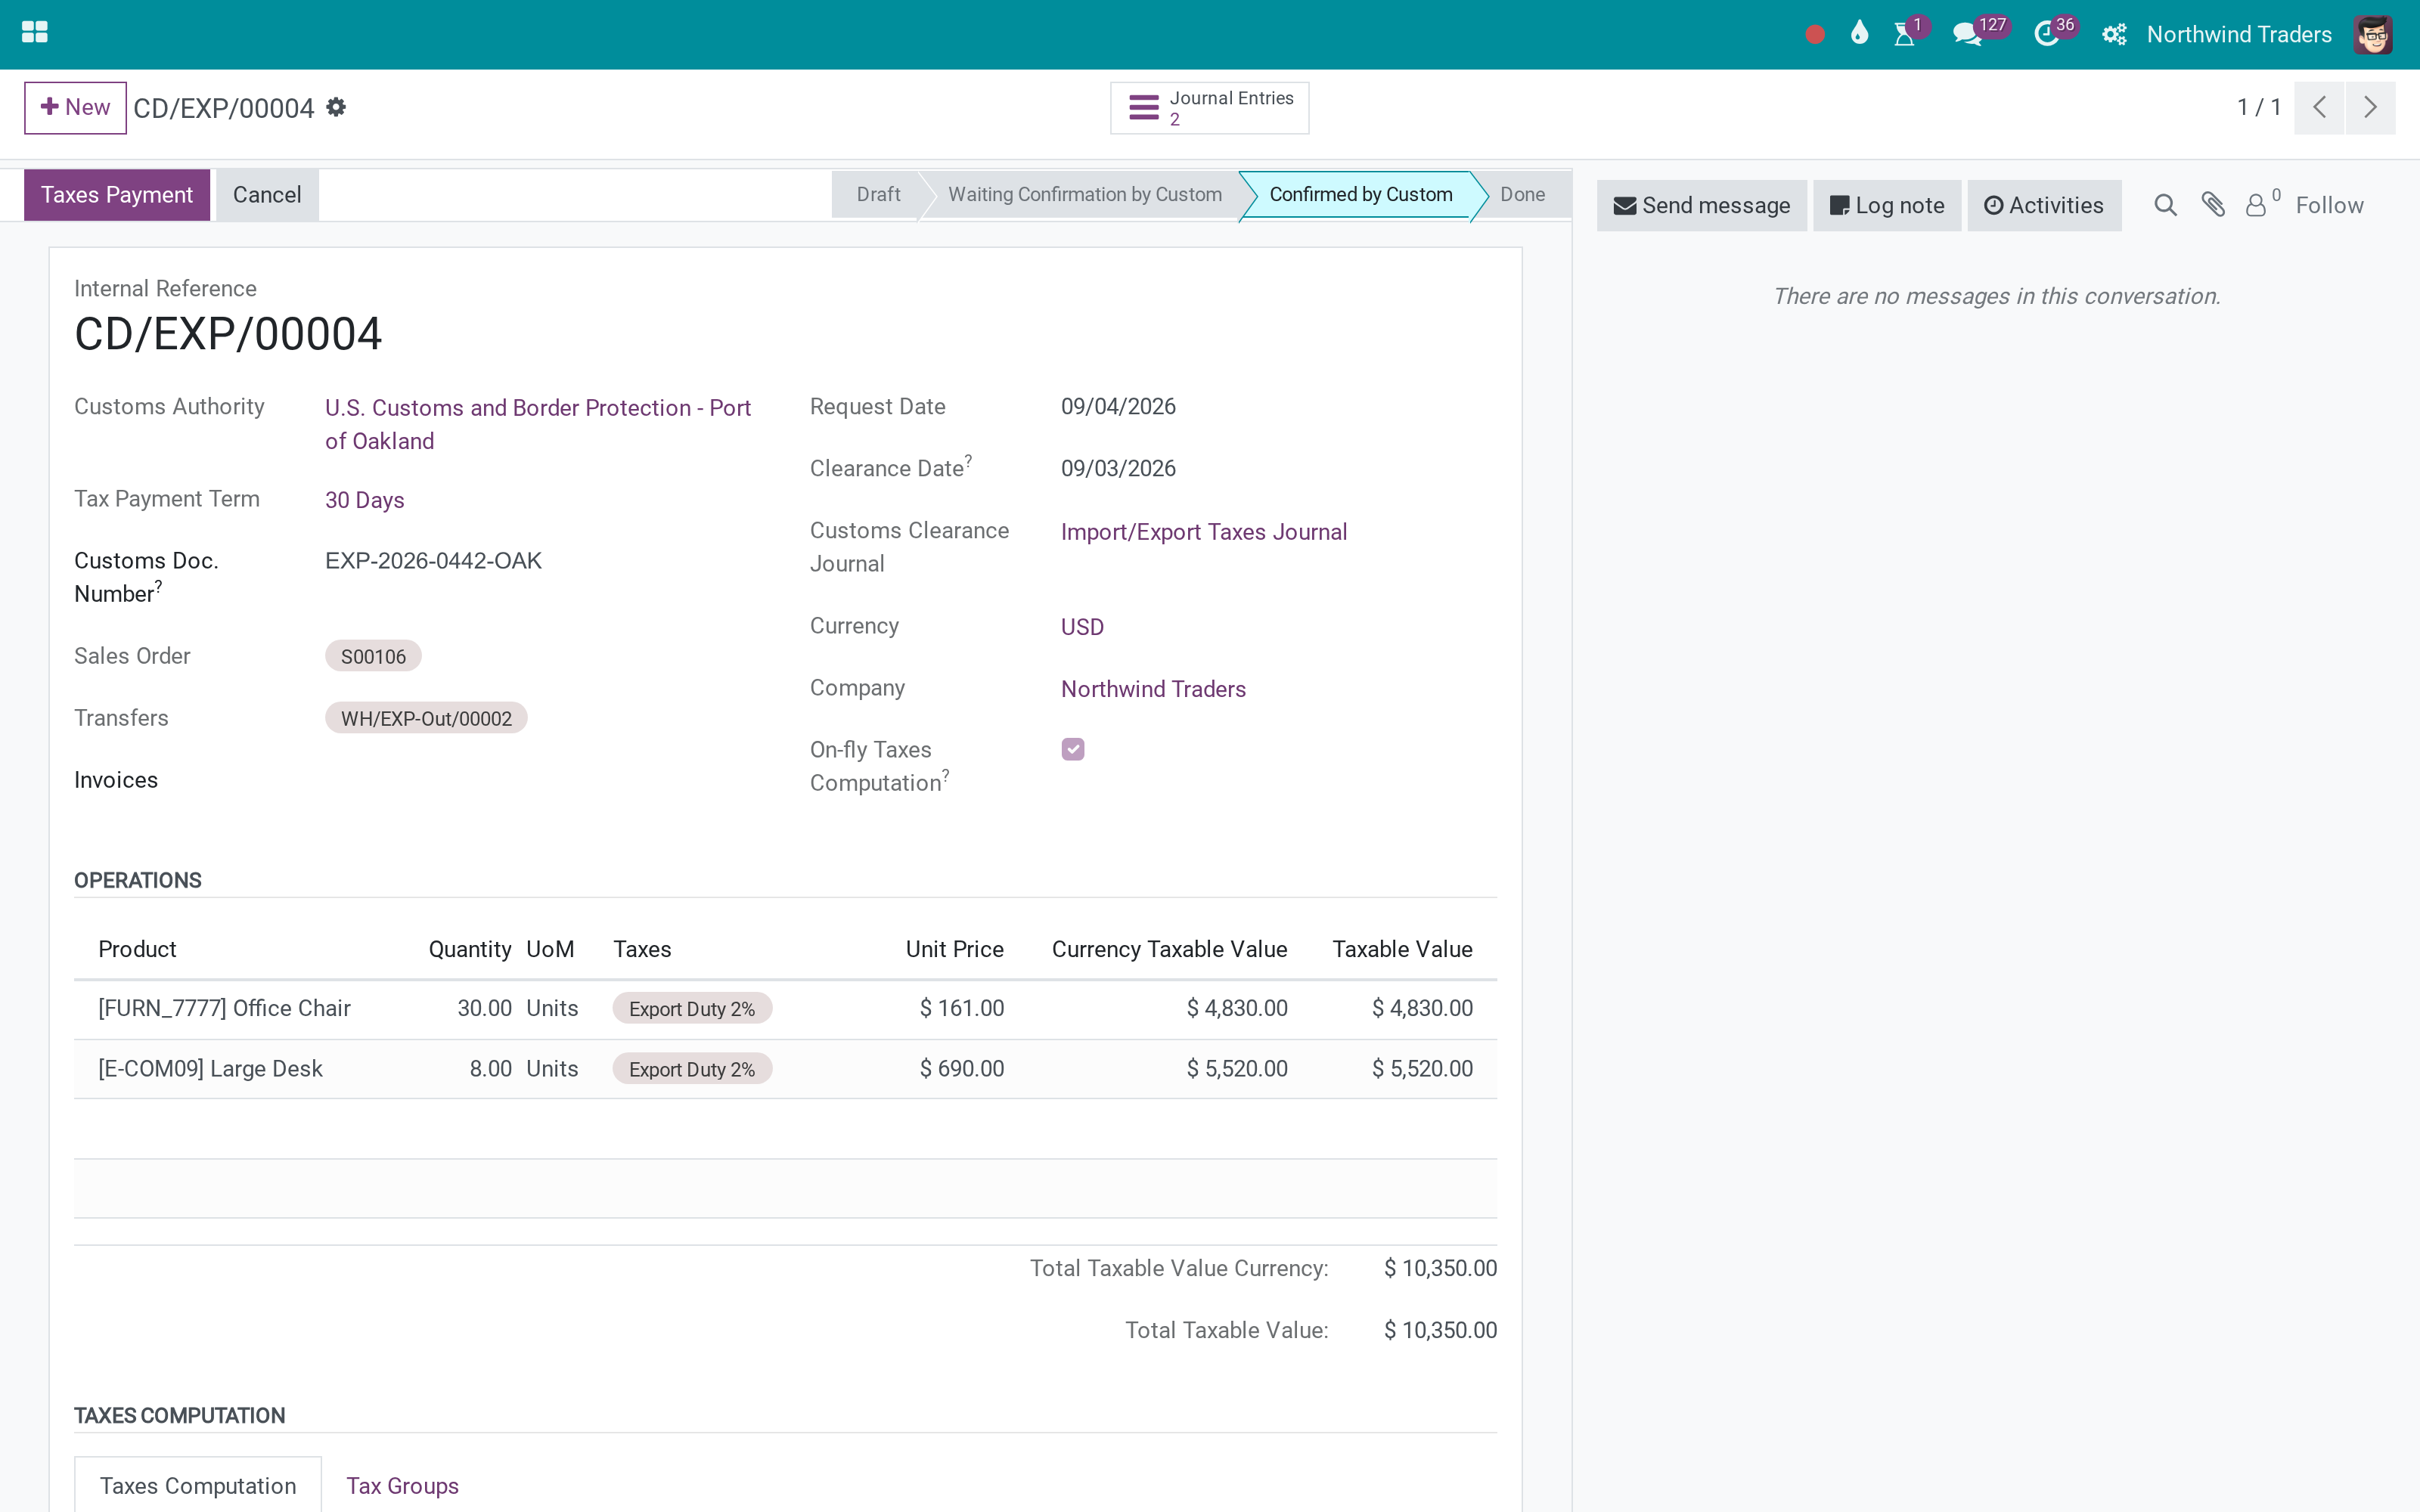Screen dimensions: 2420x1512
Task: Open the USD currency link
Action: 1082,627
